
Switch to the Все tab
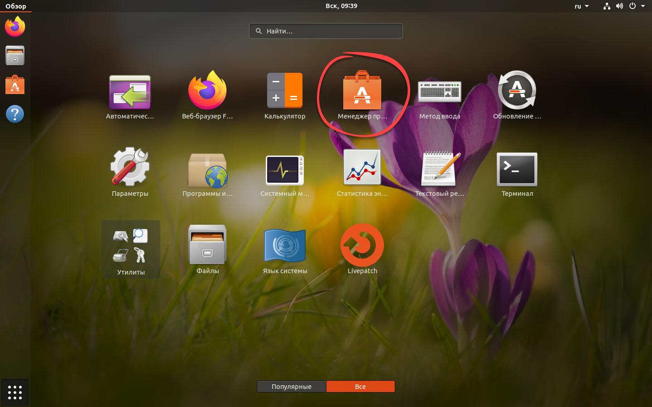[x=360, y=387]
